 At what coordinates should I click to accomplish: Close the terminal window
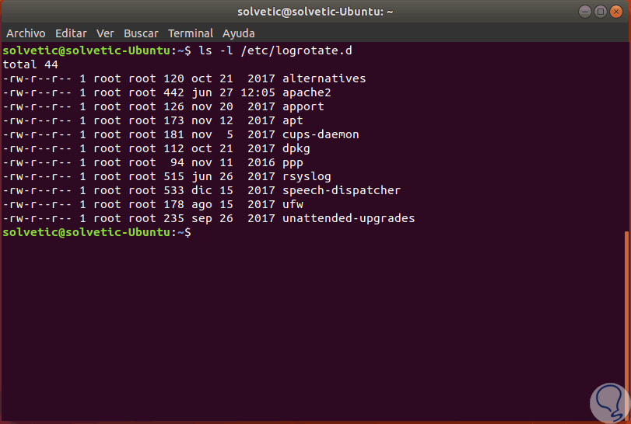click(615, 12)
